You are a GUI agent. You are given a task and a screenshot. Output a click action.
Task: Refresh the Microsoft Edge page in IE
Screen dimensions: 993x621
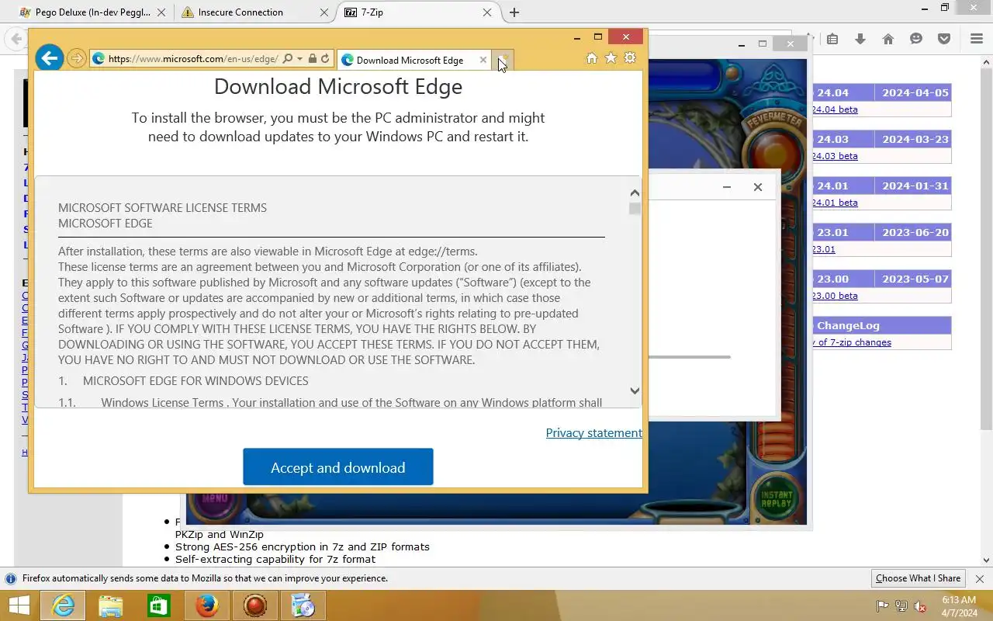click(326, 59)
